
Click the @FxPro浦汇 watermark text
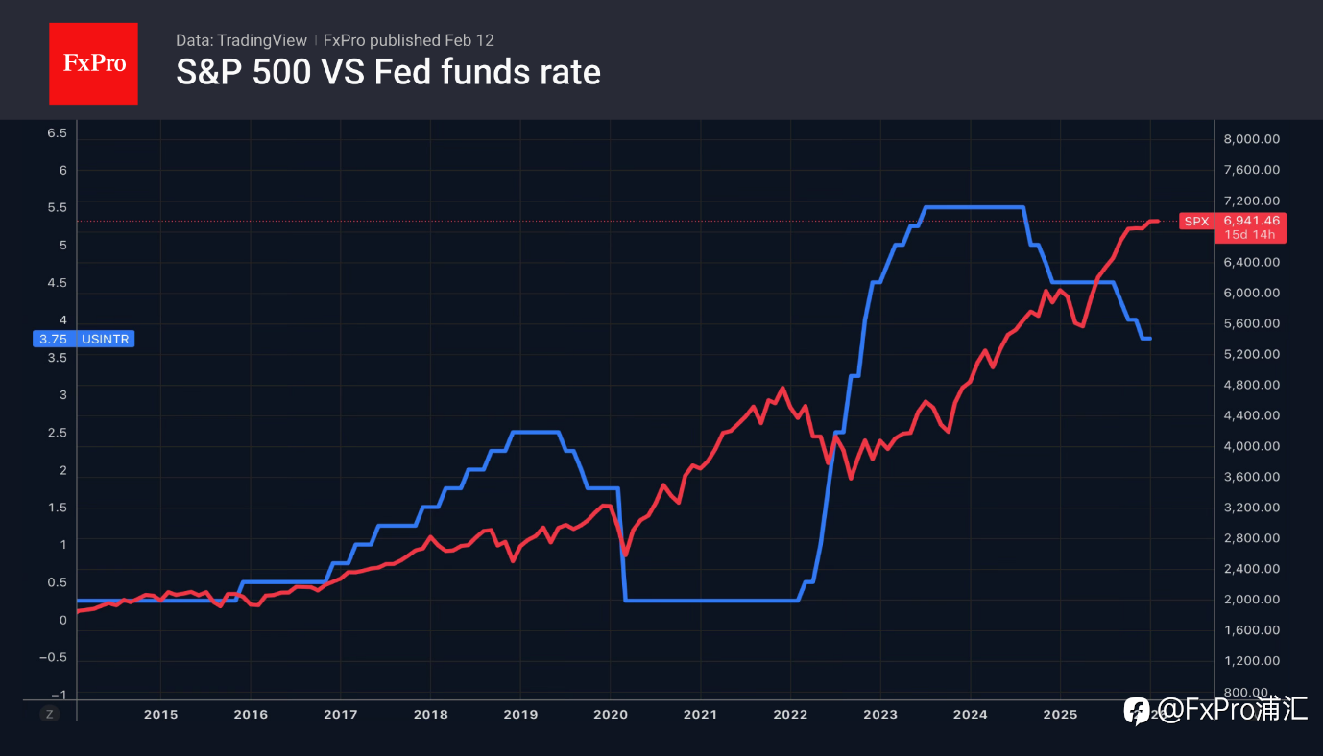click(1231, 710)
